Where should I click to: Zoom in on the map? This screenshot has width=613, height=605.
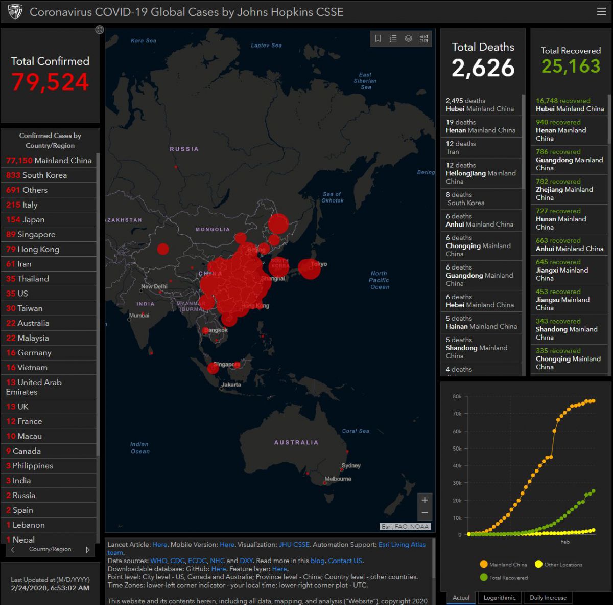pos(425,500)
